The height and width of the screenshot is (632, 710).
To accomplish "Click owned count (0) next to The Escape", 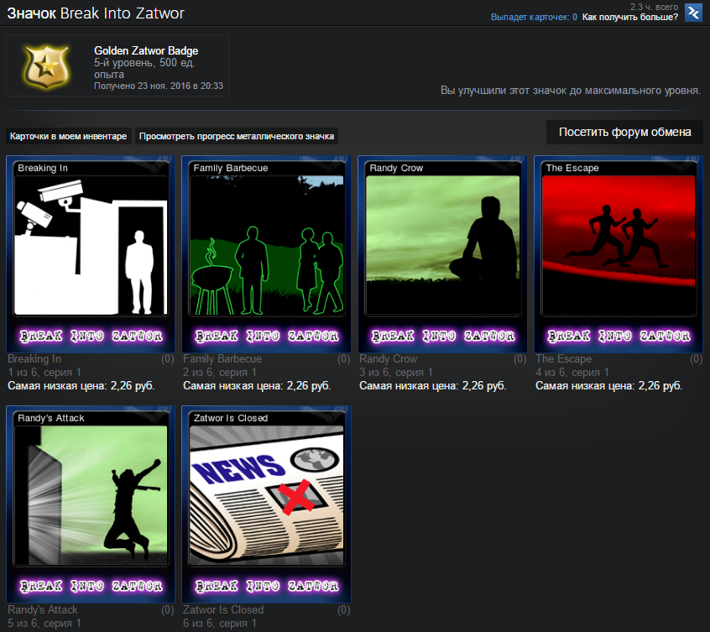I will 696,359.
